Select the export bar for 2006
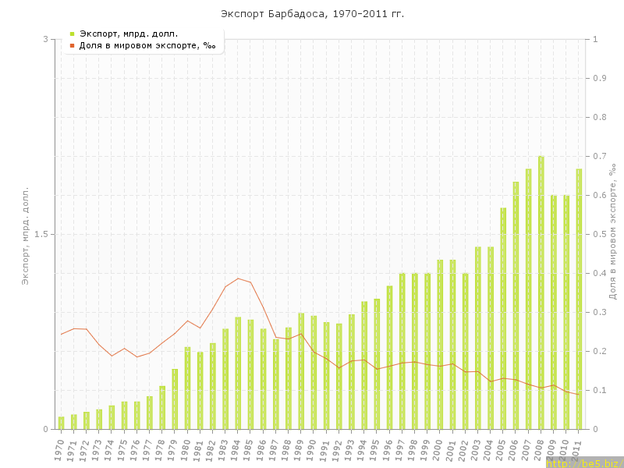624x468 pixels. 516,305
